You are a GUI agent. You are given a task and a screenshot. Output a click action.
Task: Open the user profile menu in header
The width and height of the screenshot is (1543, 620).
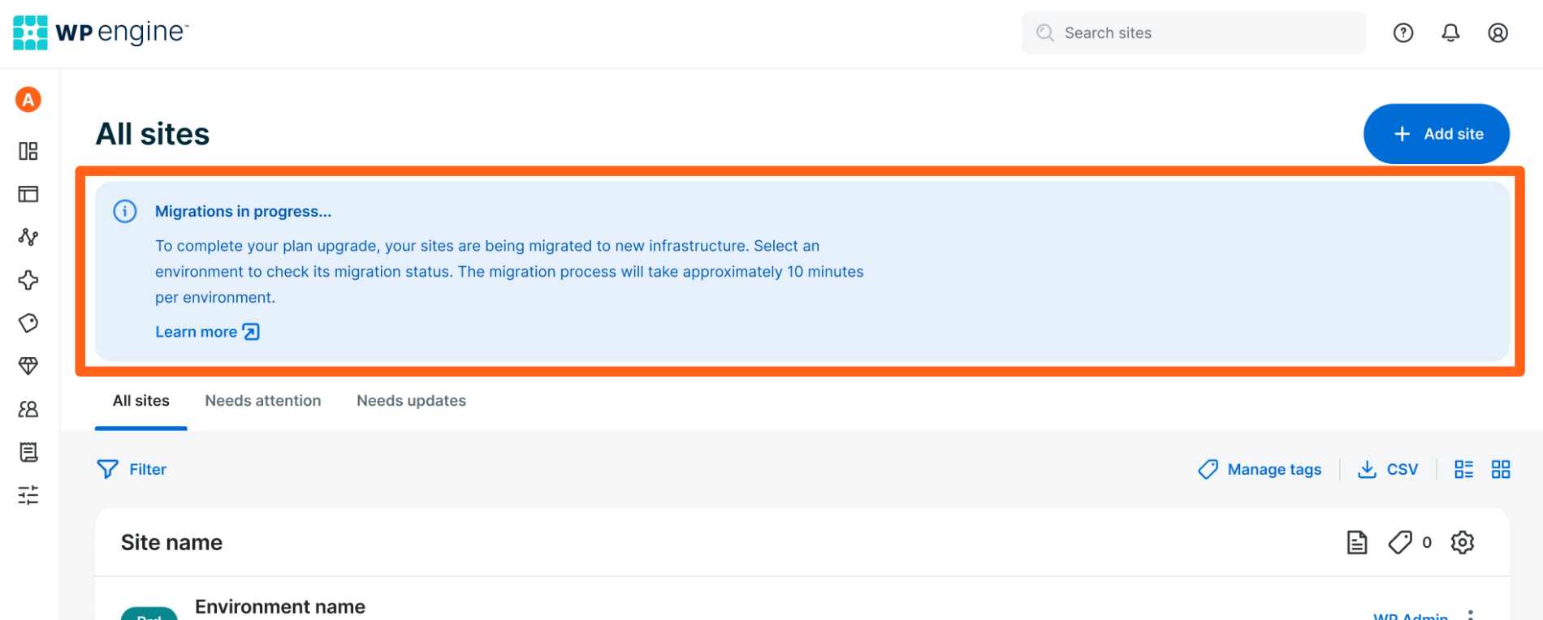point(1498,32)
